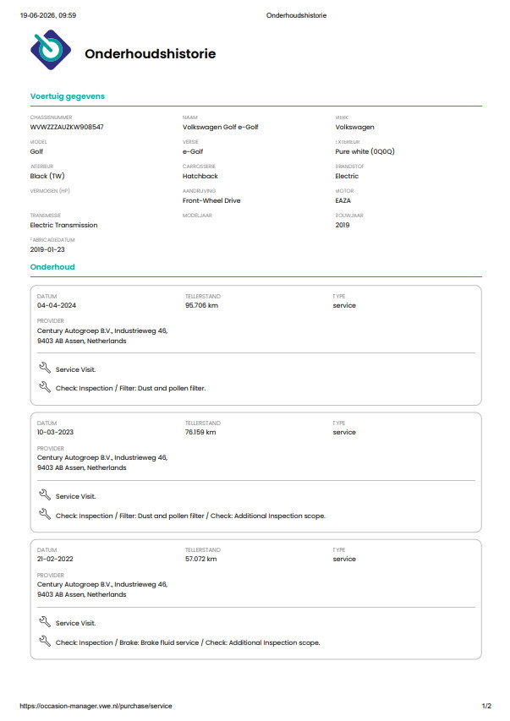Click the name Volkswagen Golf e-Golf
The height and width of the screenshot is (721, 510).
point(221,128)
